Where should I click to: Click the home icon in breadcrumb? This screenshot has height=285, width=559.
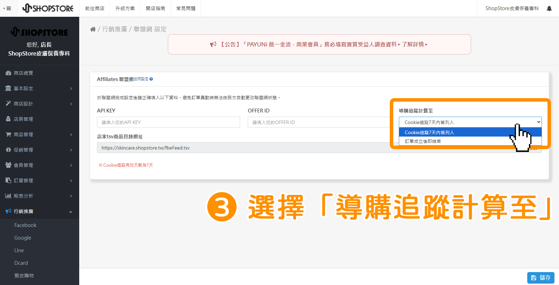click(93, 29)
